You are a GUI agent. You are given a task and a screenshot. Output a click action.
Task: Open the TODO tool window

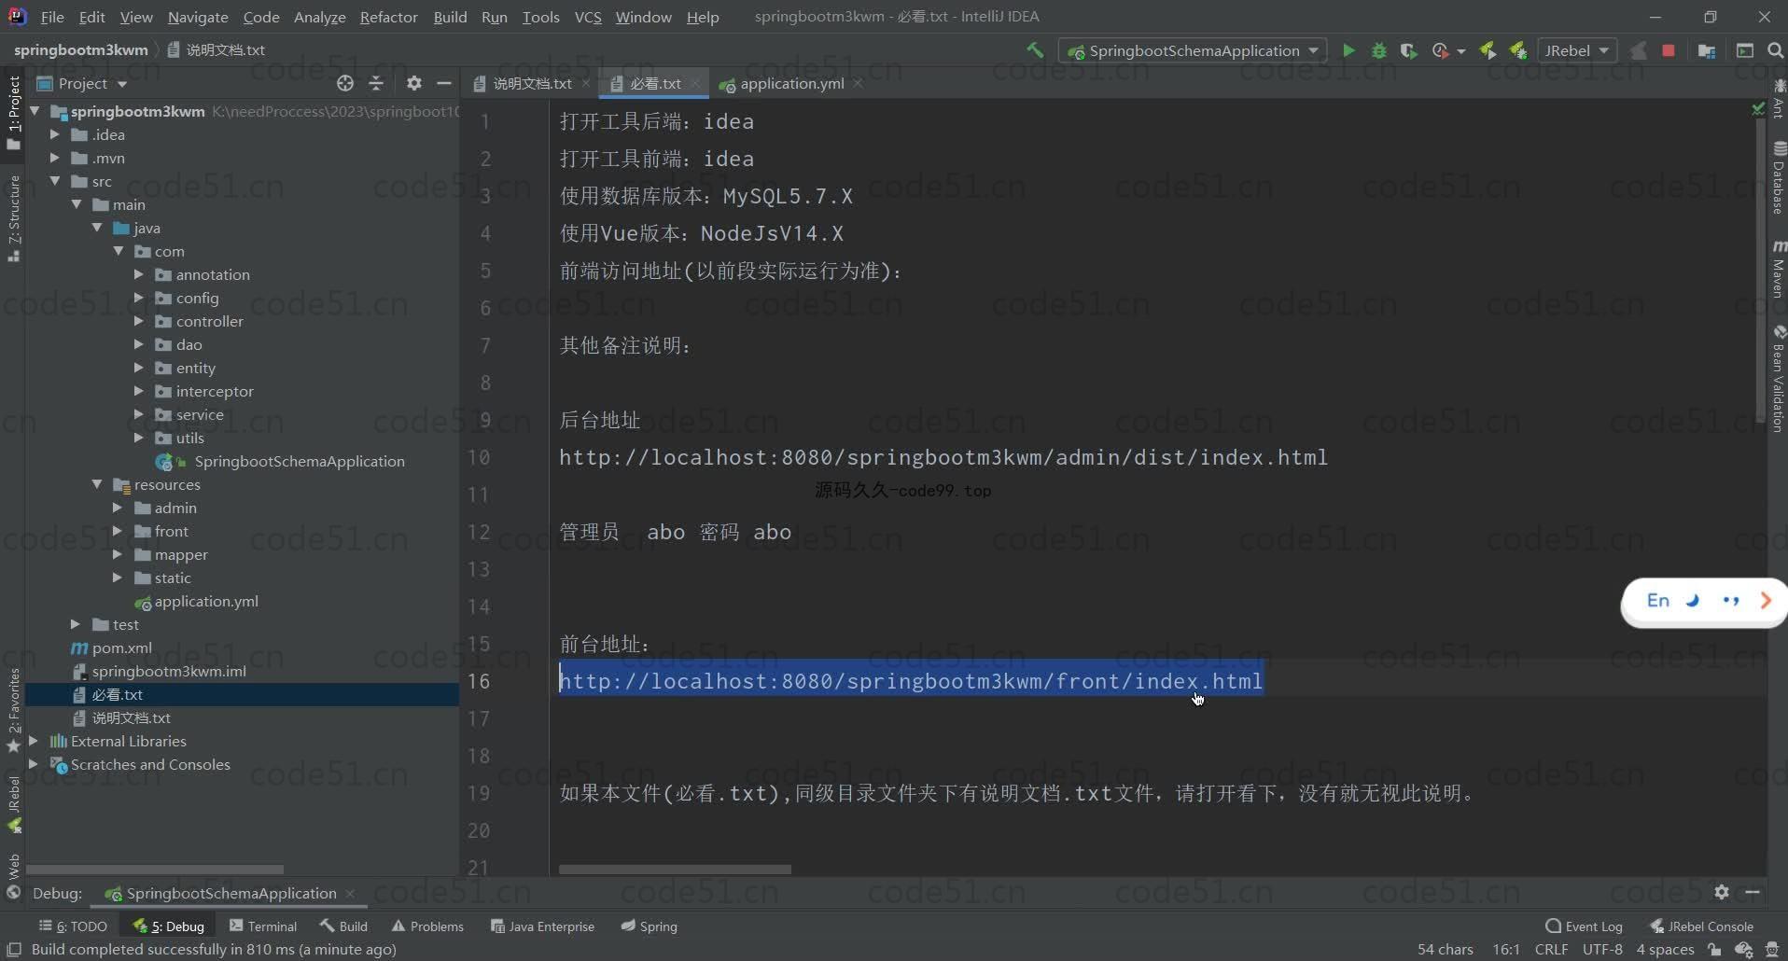tap(73, 926)
